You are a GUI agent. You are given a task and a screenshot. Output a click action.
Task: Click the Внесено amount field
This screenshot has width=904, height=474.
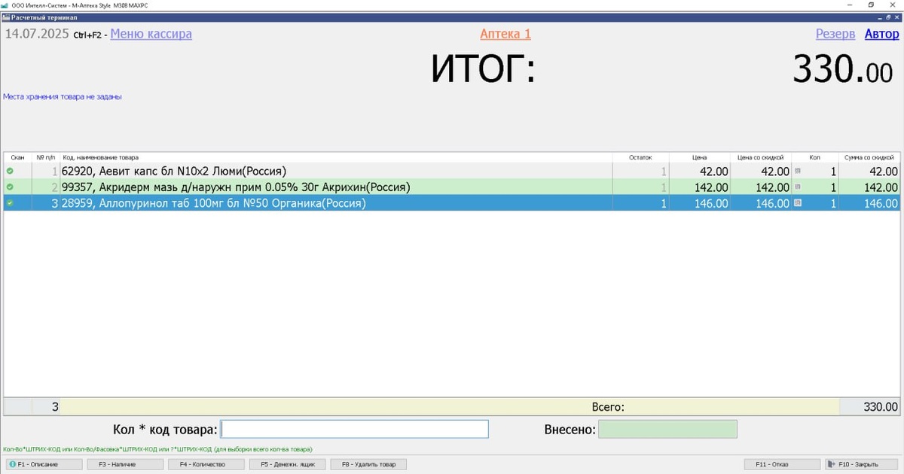click(x=668, y=429)
